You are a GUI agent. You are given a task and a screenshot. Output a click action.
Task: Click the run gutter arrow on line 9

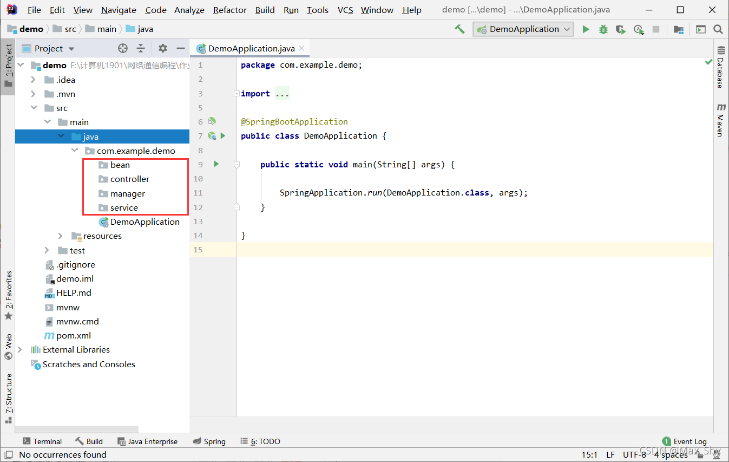click(x=216, y=164)
